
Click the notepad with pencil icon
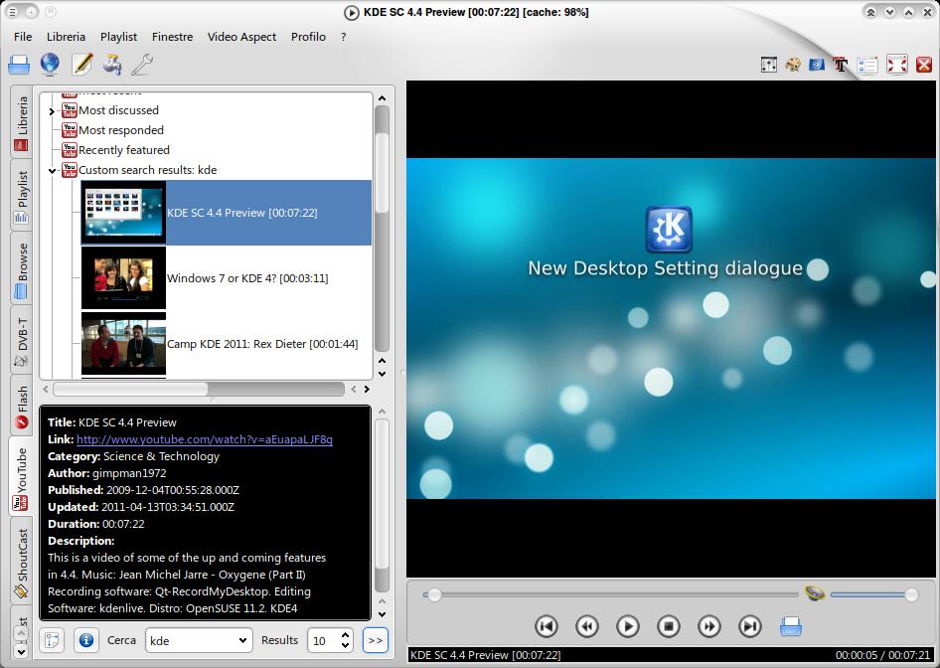(82, 65)
